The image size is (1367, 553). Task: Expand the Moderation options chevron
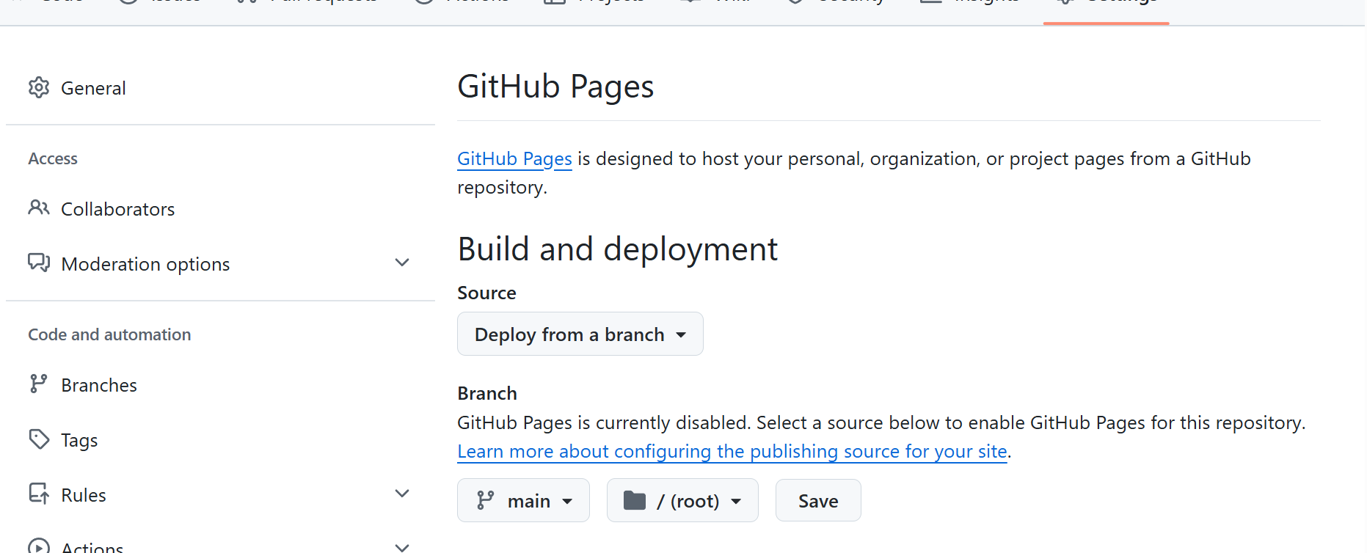point(402,263)
